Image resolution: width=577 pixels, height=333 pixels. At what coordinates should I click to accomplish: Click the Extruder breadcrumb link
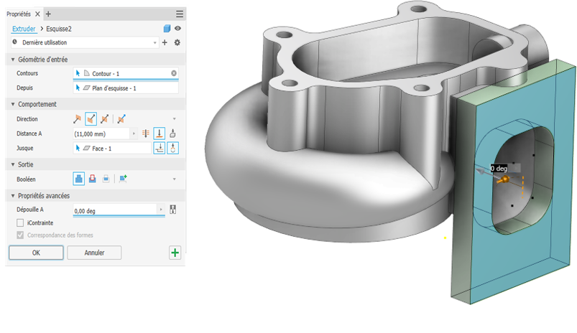click(x=24, y=29)
